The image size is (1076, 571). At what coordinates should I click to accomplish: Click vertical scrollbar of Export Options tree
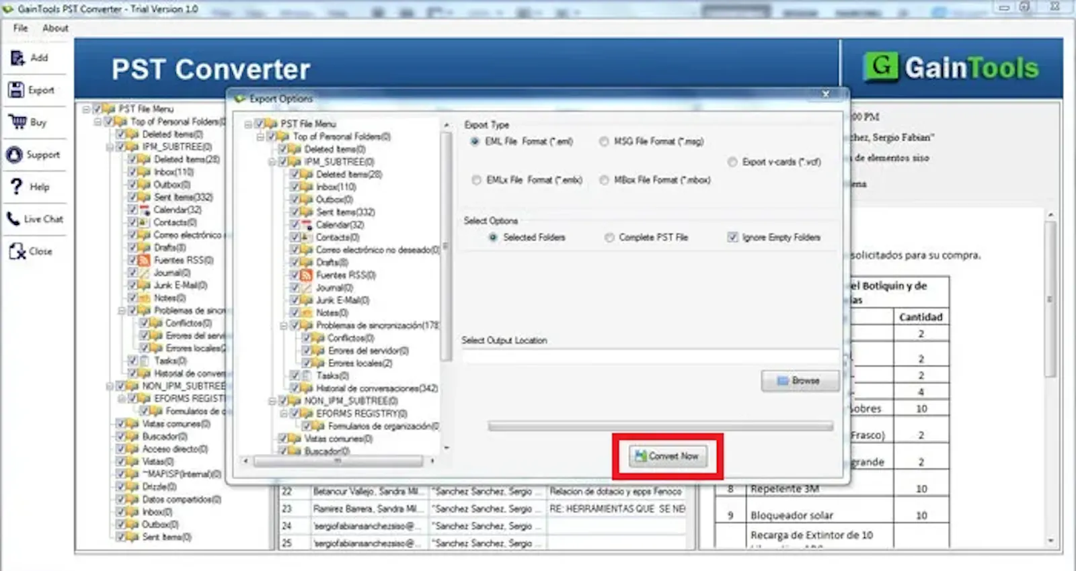(446, 246)
